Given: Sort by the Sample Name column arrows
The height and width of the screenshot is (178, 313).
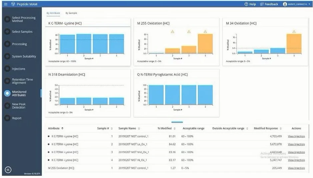Looking at the screenshot, I should click(139, 128).
